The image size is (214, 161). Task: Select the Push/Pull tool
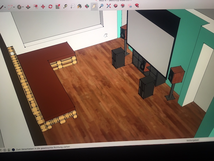coord(28,7)
